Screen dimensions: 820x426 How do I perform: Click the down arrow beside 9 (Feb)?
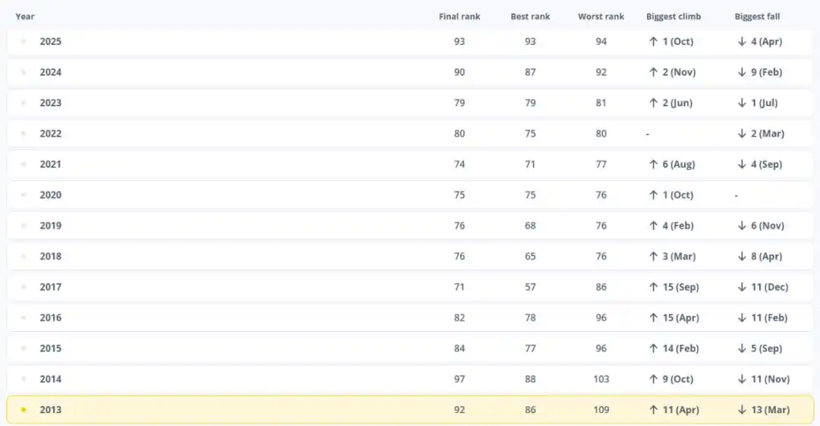tap(742, 73)
